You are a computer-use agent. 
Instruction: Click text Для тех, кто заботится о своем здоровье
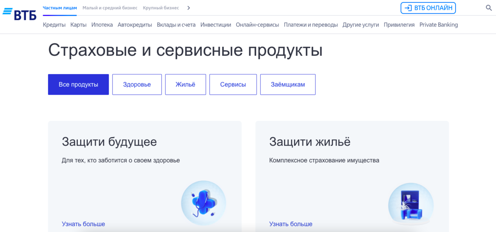[x=121, y=160]
